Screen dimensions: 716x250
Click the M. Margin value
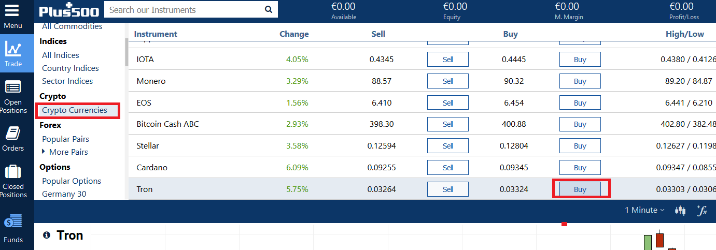coord(567,7)
